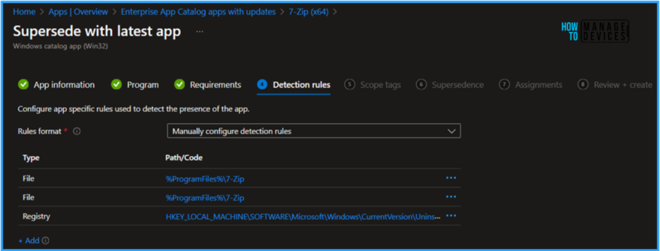This screenshot has width=660, height=251.
Task: Open the ellipsis menu for the second File rule
Action: 451,197
